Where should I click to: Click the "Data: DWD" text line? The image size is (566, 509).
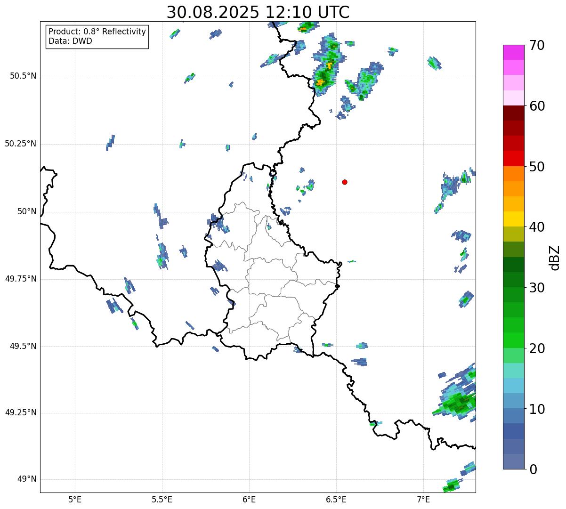click(x=70, y=41)
